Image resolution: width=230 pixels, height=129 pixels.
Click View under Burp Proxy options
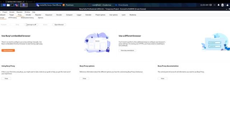point(84,78)
